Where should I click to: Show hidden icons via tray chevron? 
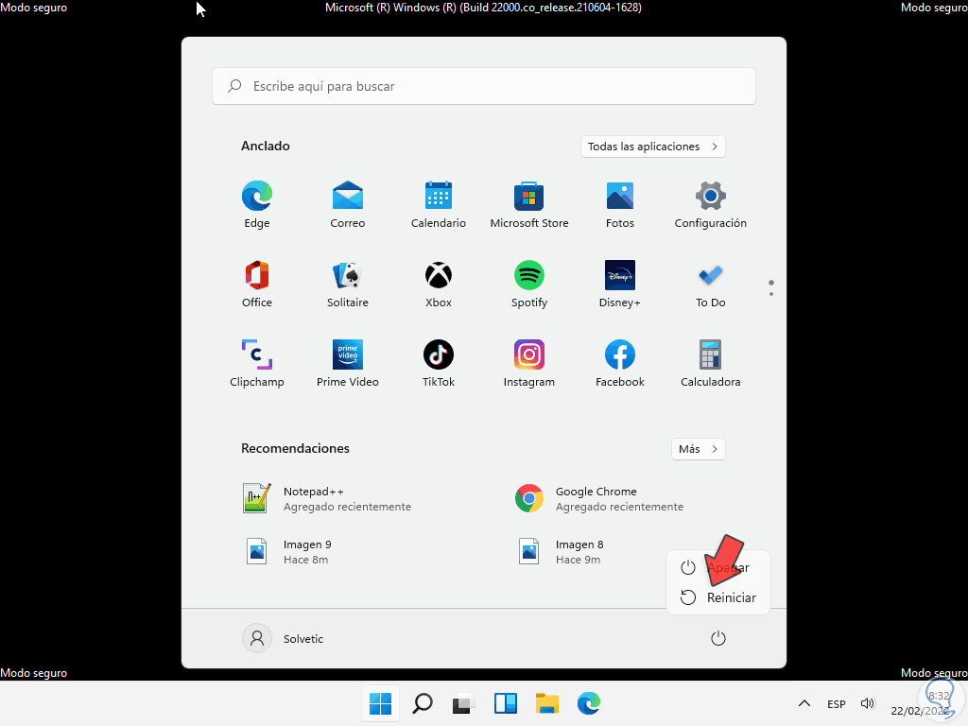[x=804, y=703]
